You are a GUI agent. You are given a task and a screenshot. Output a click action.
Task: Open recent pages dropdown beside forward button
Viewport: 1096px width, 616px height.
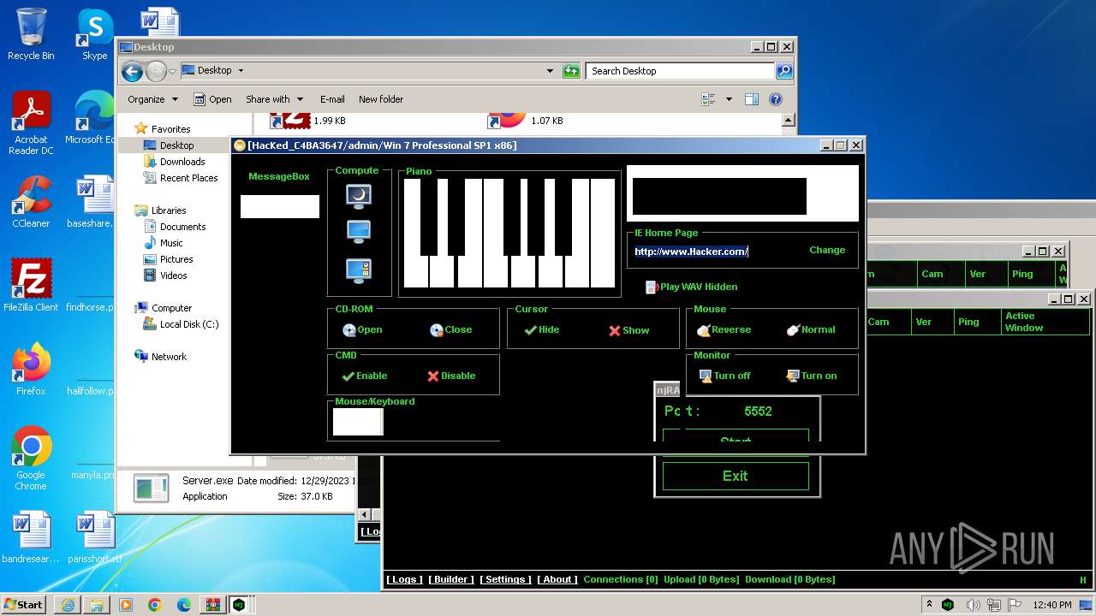[x=173, y=72]
